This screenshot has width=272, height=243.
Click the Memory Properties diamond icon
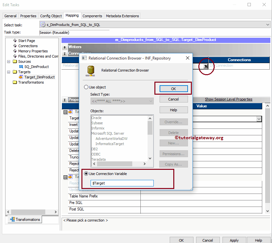(x=15, y=51)
